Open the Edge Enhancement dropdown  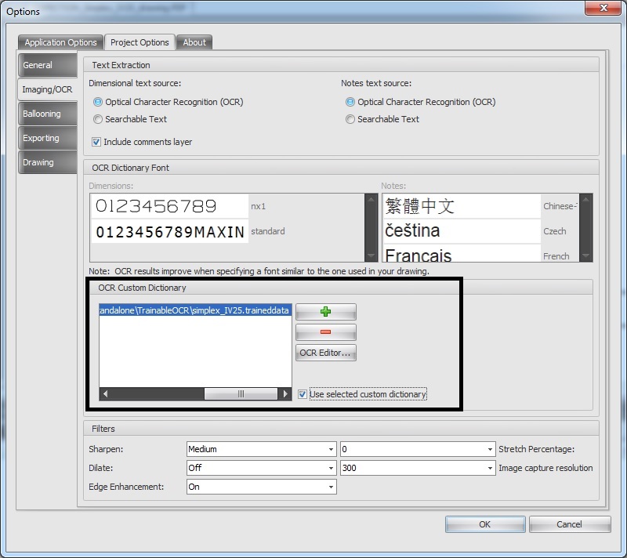click(x=261, y=487)
